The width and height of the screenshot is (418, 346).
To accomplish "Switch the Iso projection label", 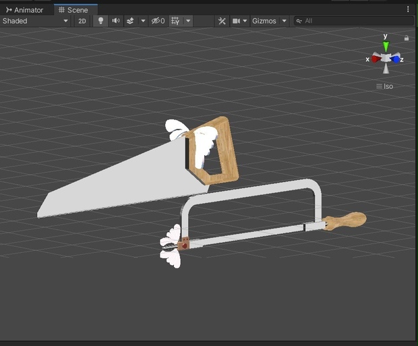I will pos(385,86).
